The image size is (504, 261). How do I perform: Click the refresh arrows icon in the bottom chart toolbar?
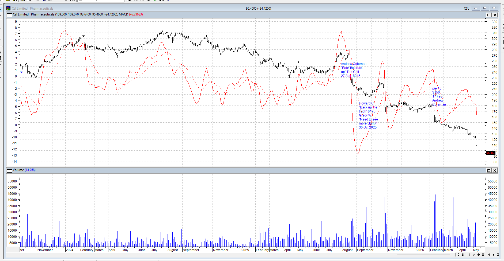458,255
